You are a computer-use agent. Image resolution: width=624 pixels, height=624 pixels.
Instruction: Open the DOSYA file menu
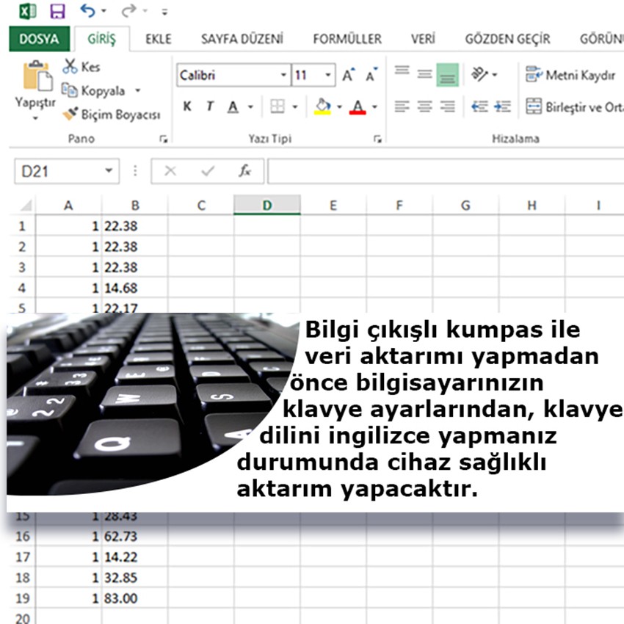click(x=39, y=39)
